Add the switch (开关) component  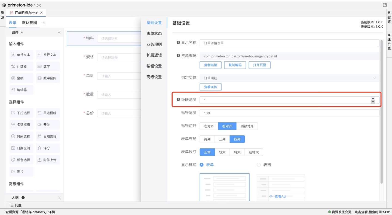[48, 125]
